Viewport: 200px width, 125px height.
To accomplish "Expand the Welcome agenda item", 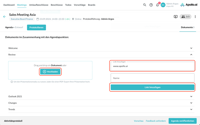I will (191, 48).
